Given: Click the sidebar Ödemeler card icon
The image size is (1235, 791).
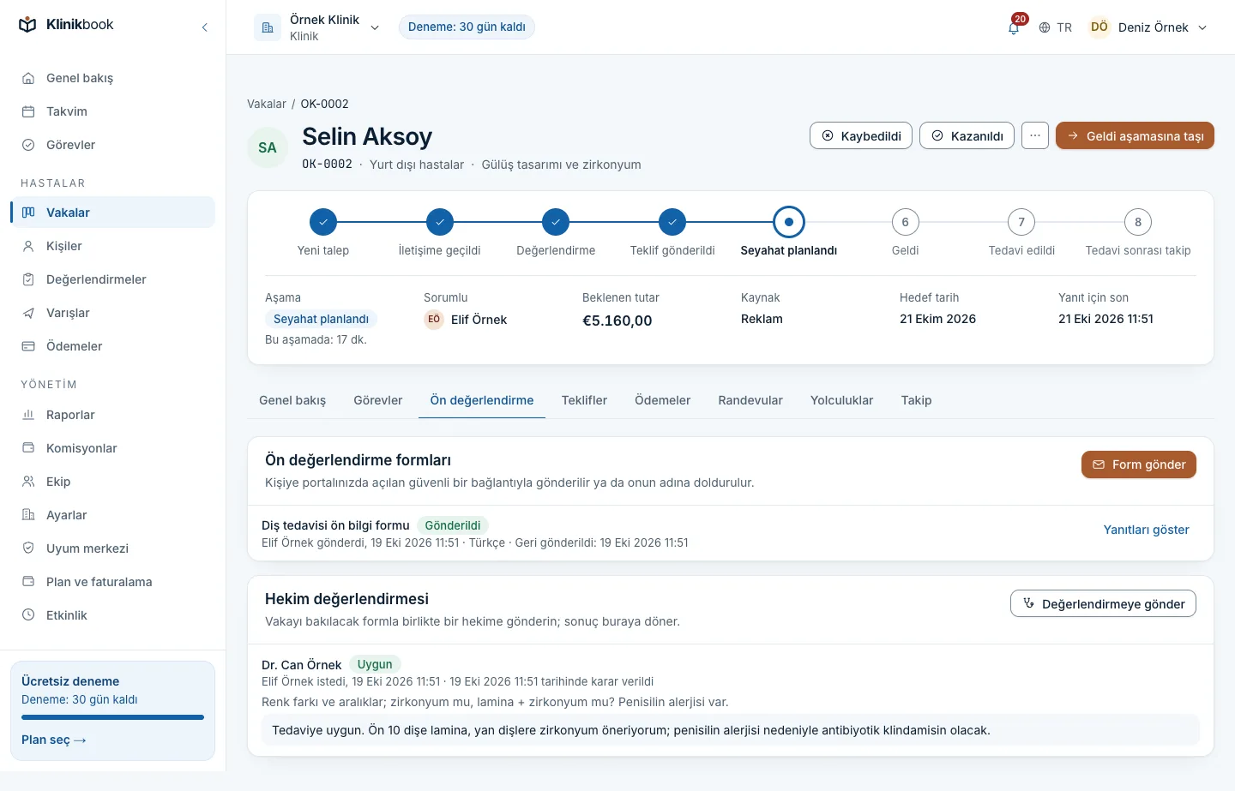Looking at the screenshot, I should [28, 346].
